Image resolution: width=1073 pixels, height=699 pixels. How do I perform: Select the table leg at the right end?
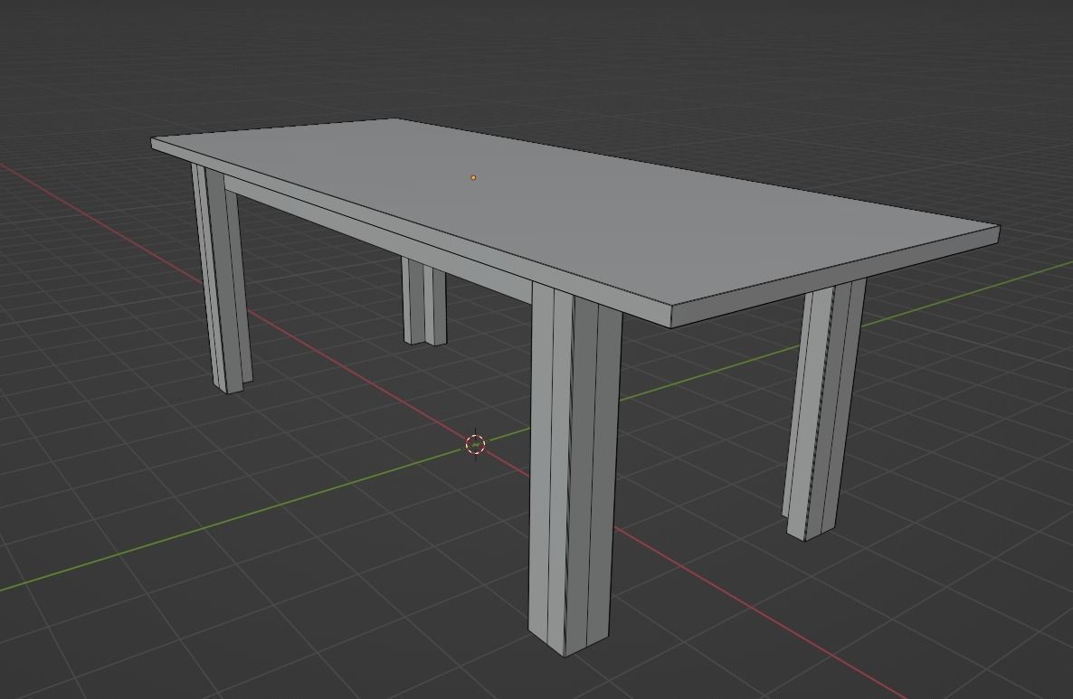point(824,411)
